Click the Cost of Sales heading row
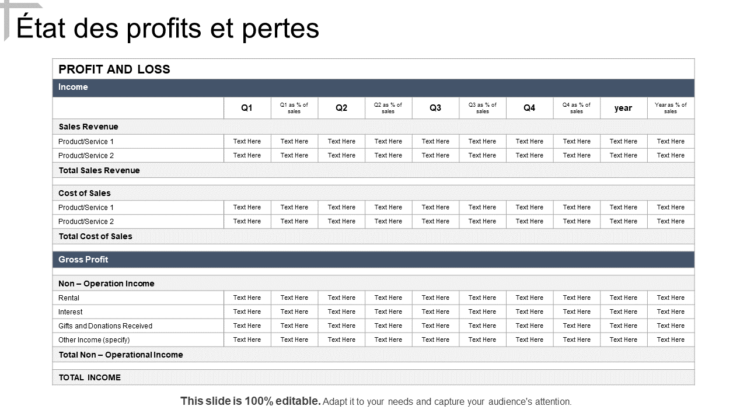The width and height of the screenshot is (747, 420). (x=373, y=193)
